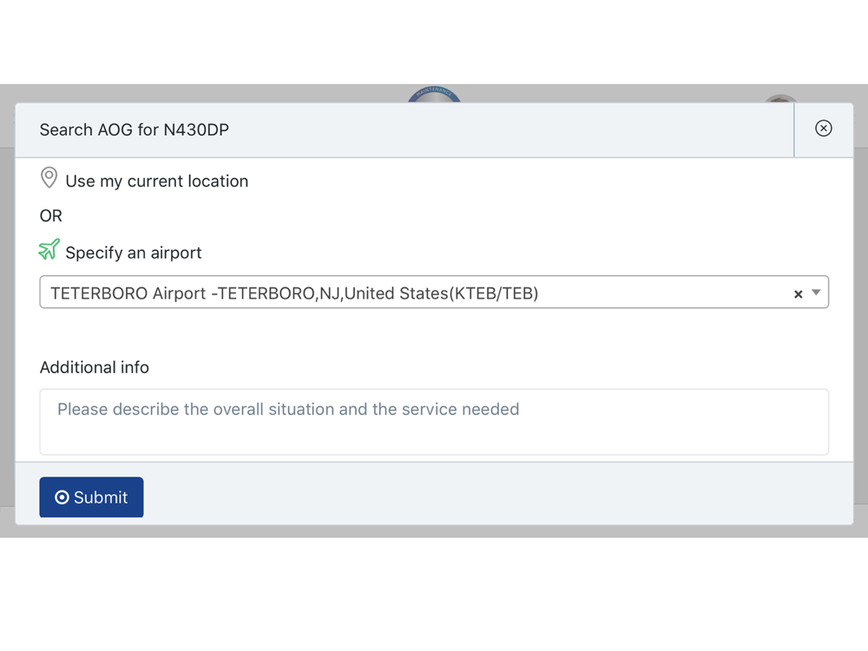868x651 pixels.
Task: Click the circle icon inside Submit
Action: click(x=62, y=497)
